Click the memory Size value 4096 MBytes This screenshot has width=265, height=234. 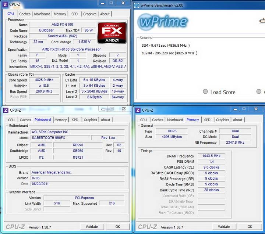172,137
